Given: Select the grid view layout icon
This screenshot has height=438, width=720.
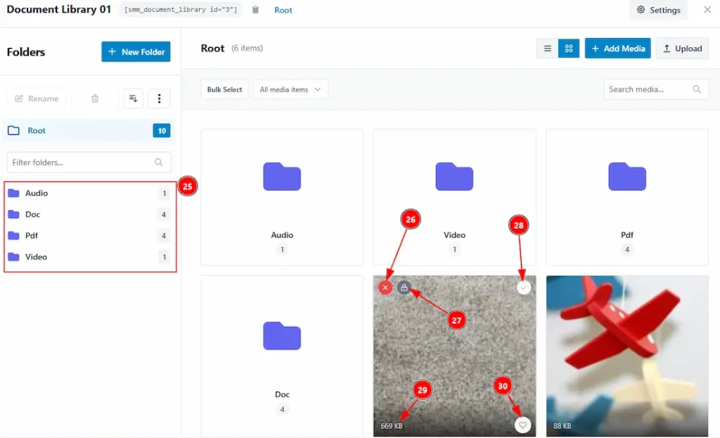Looking at the screenshot, I should [x=568, y=48].
